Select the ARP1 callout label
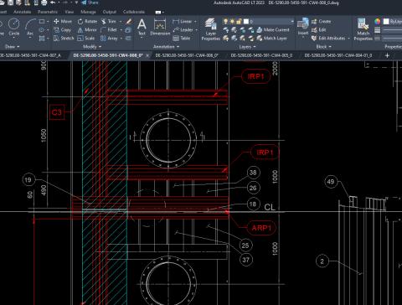Viewport: 402px width, 305px height. [x=261, y=228]
